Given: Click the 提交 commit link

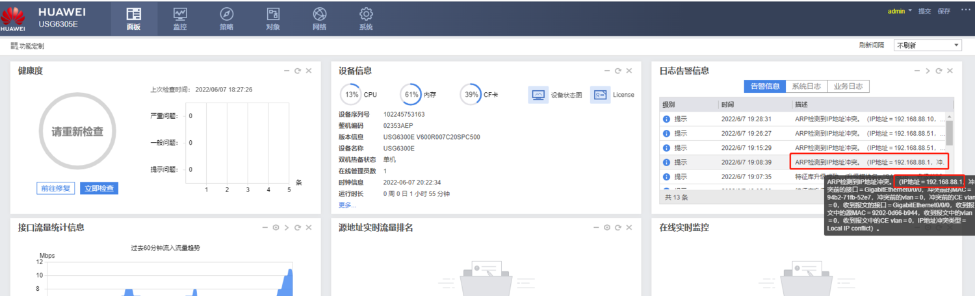Looking at the screenshot, I should (924, 11).
